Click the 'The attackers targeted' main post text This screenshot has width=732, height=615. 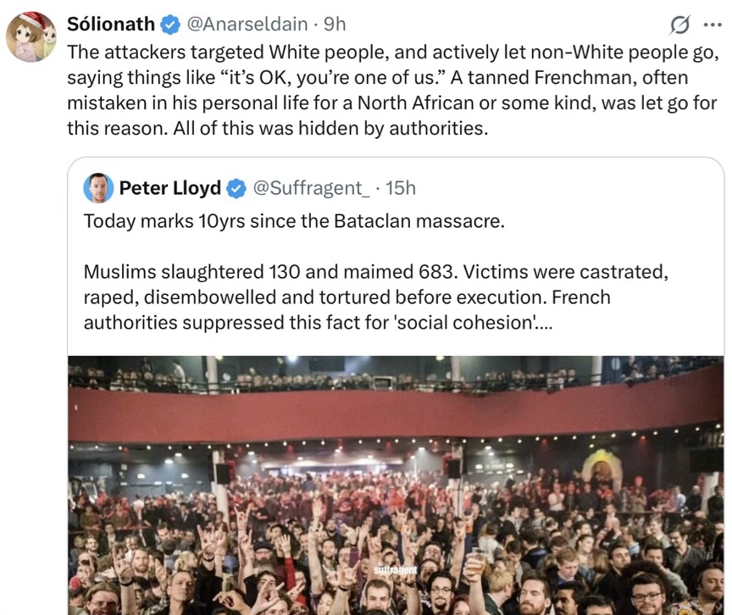click(392, 90)
